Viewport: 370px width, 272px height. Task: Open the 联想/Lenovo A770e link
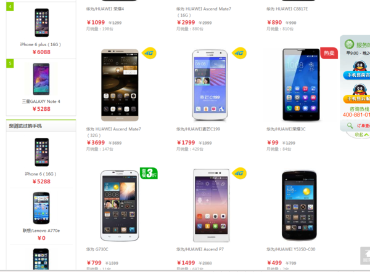[x=41, y=231]
